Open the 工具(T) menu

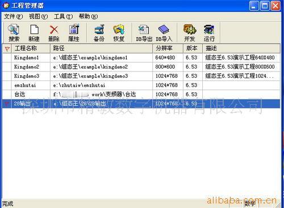[x=63, y=16]
